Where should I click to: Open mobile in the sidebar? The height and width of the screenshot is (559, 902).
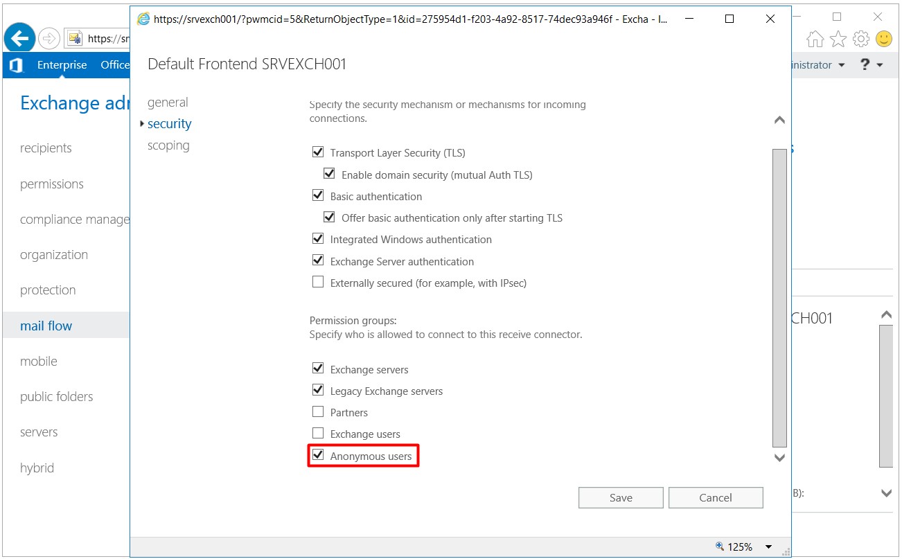(x=39, y=362)
